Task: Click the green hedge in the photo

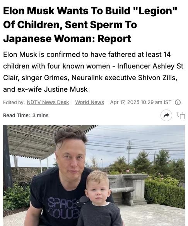Action: 164,194
